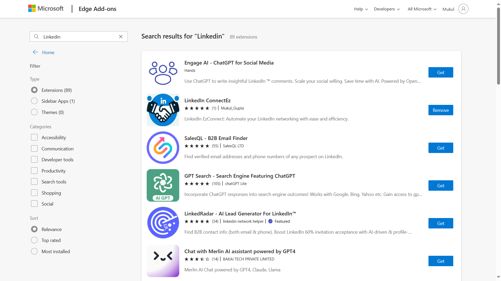
Task: Open LinkedIn ConnectEz title link
Action: click(x=207, y=100)
